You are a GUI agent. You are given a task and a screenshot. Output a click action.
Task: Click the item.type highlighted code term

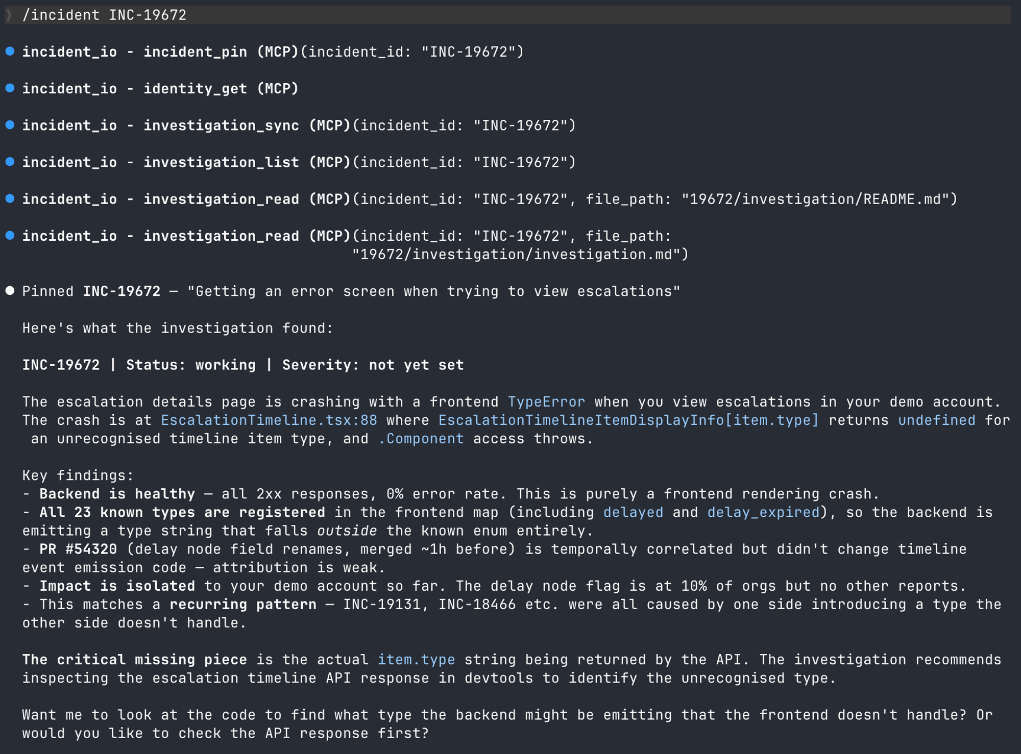(416, 660)
